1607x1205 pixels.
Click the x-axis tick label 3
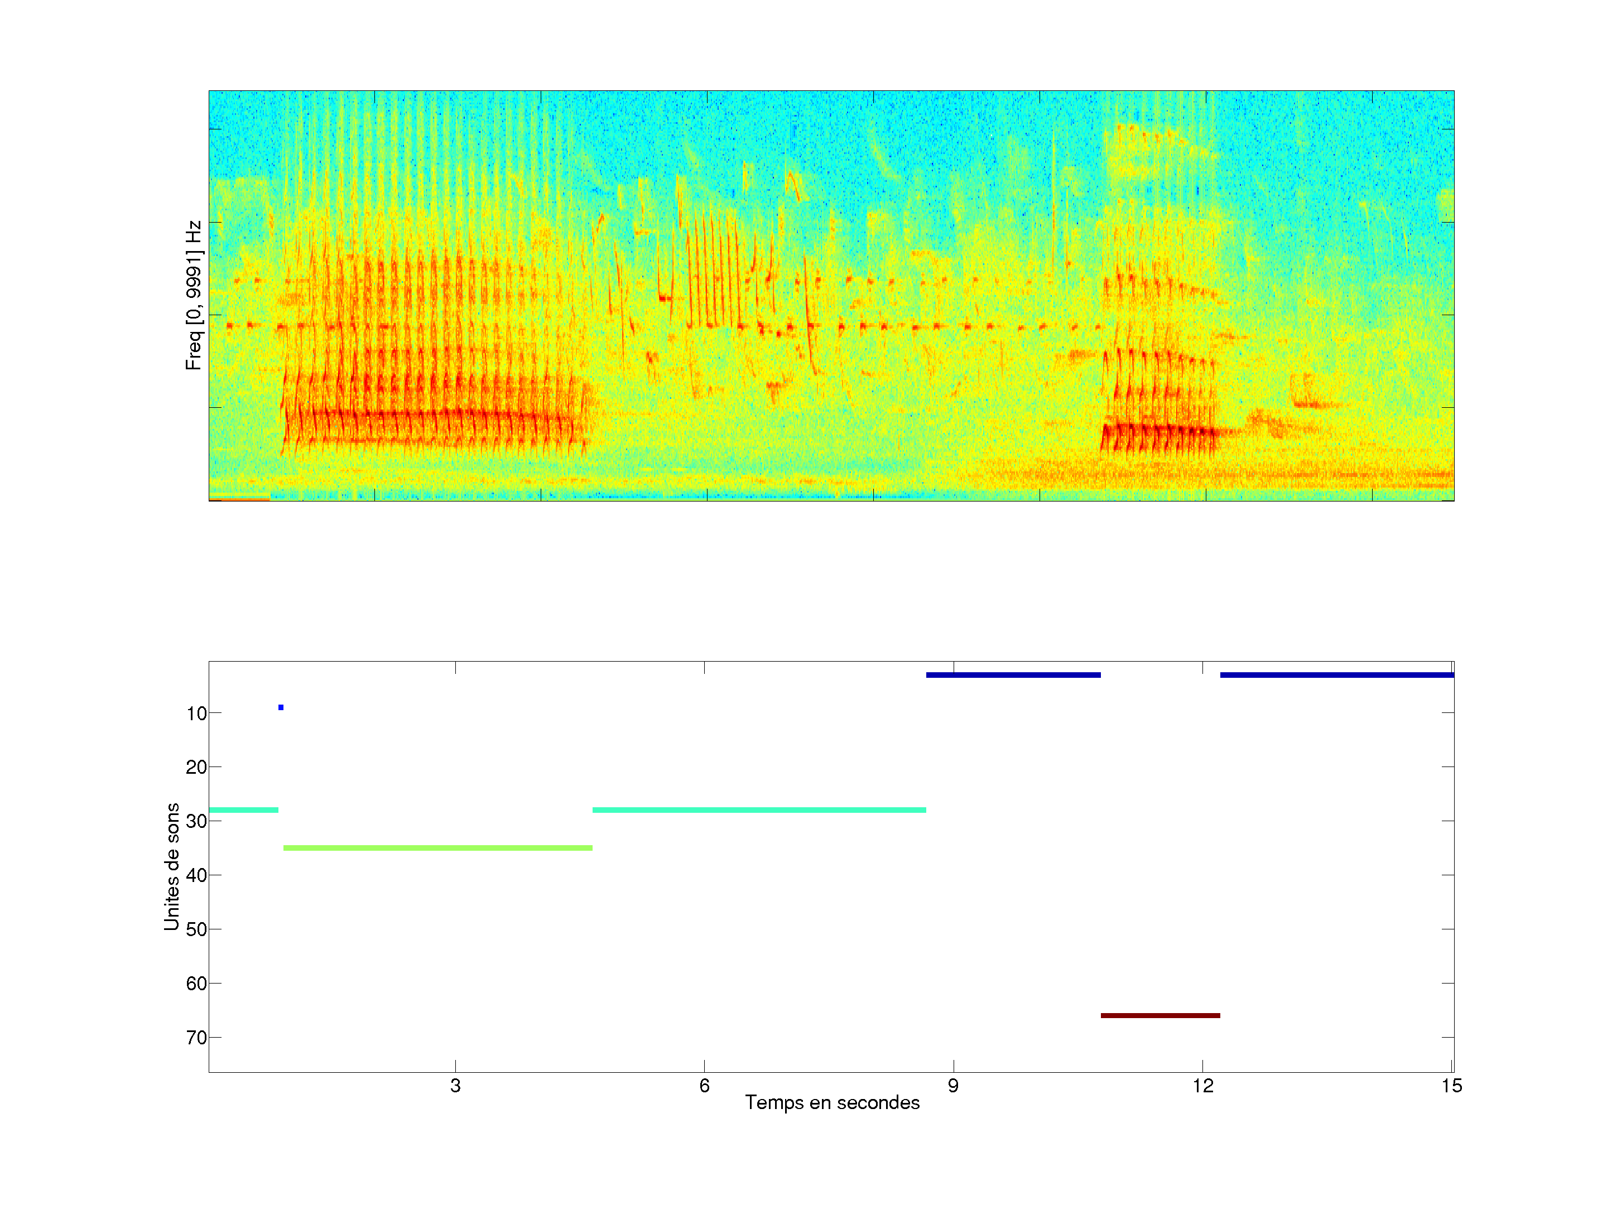(455, 1086)
